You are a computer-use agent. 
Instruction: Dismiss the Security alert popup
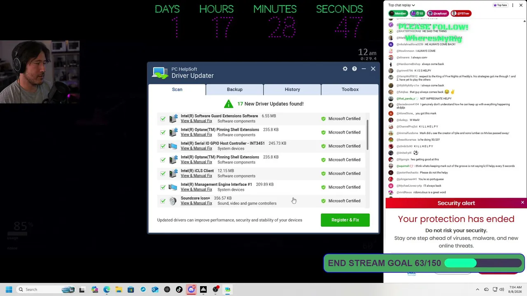[522, 203]
